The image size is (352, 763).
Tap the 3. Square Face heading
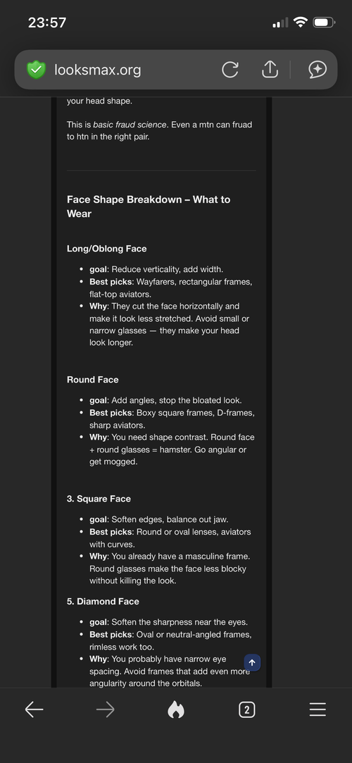click(x=99, y=499)
